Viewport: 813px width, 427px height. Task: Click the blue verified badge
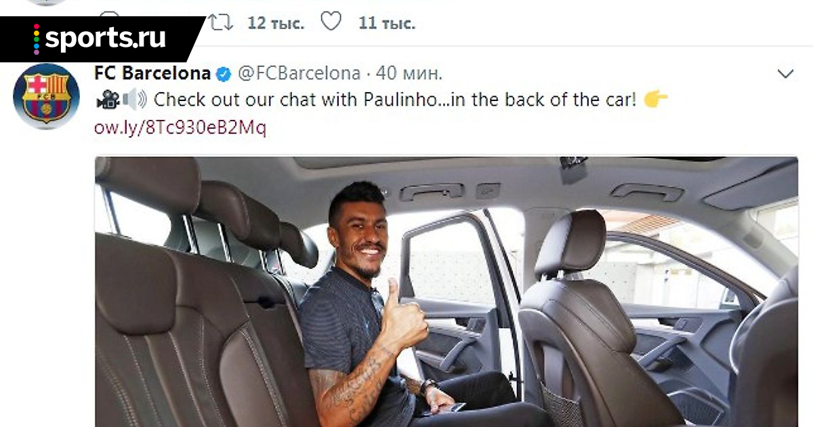pyautogui.click(x=223, y=73)
